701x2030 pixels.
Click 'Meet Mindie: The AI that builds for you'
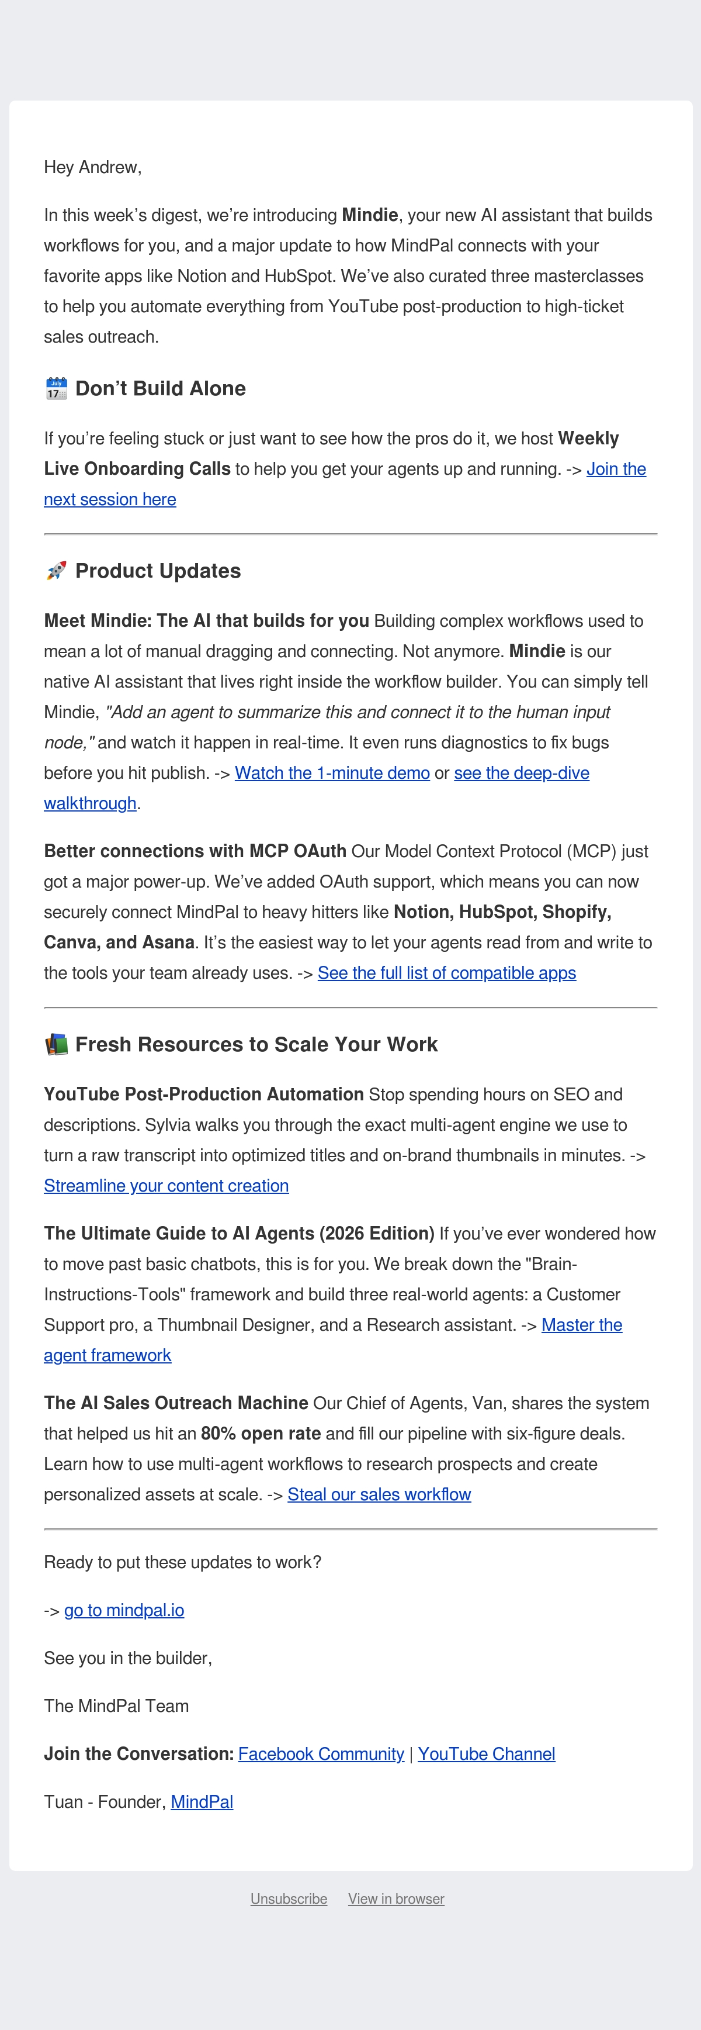[206, 621]
